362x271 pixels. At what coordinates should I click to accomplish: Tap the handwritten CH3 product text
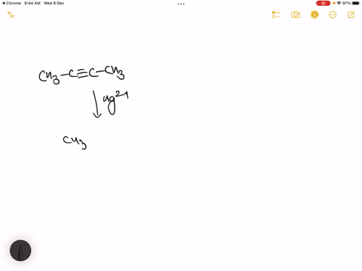(x=75, y=142)
